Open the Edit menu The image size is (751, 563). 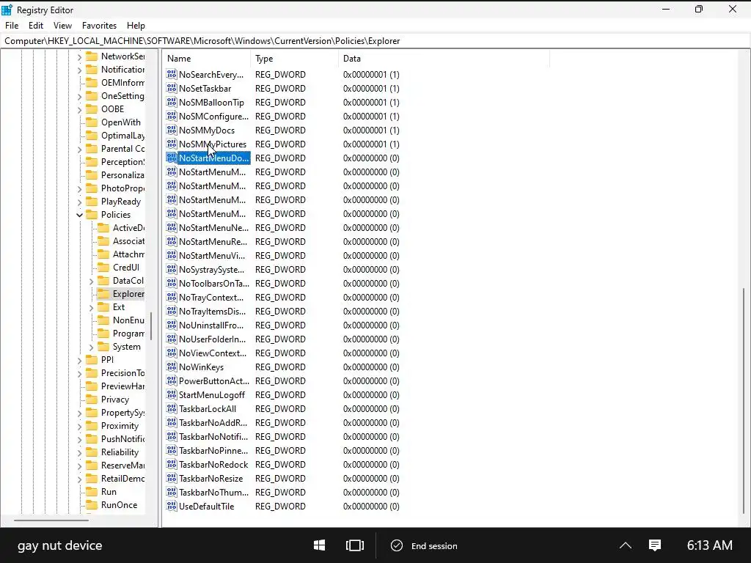[36, 26]
